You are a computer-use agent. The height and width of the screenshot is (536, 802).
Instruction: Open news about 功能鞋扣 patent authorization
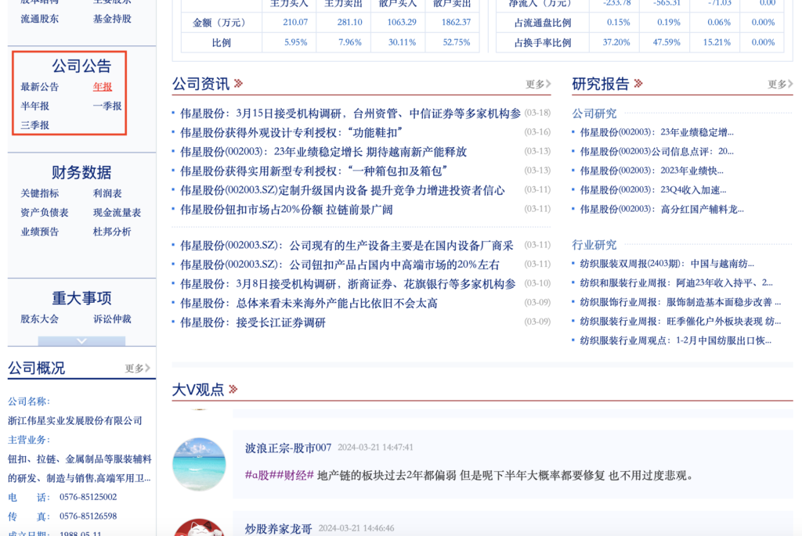(x=291, y=132)
